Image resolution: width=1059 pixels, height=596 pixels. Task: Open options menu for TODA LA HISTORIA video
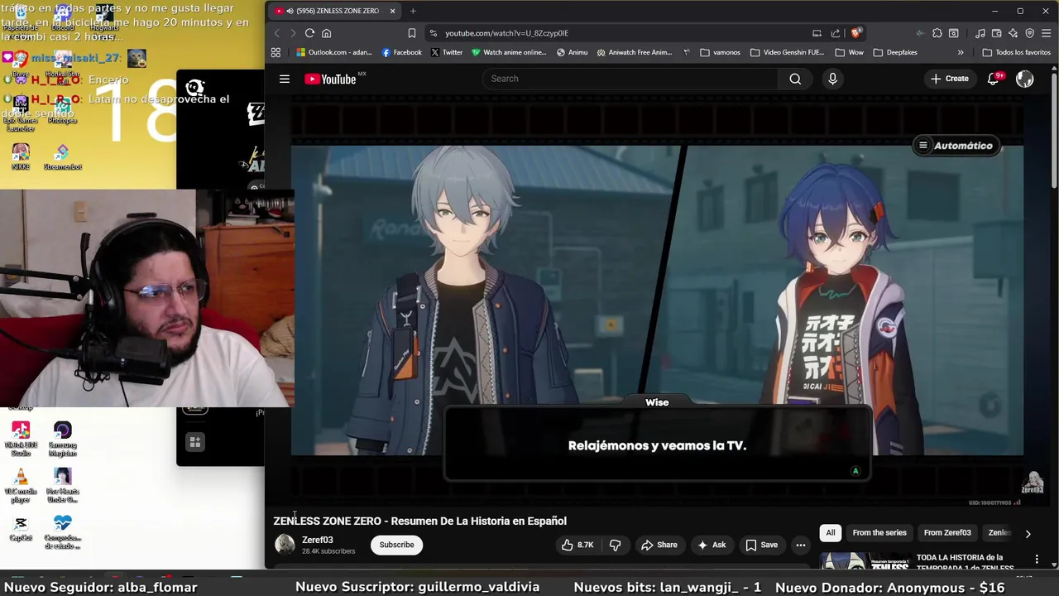[1037, 560]
